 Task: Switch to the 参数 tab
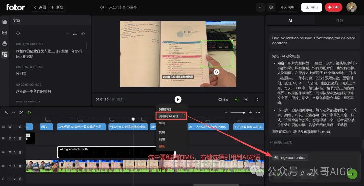tap(339, 21)
